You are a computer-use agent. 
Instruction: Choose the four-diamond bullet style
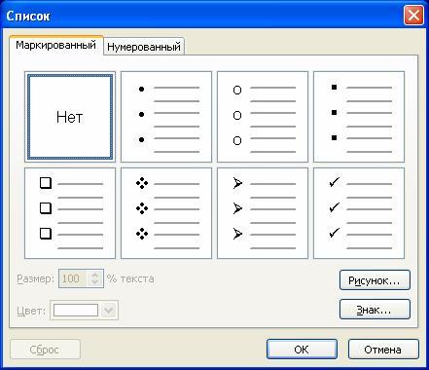[x=166, y=213]
